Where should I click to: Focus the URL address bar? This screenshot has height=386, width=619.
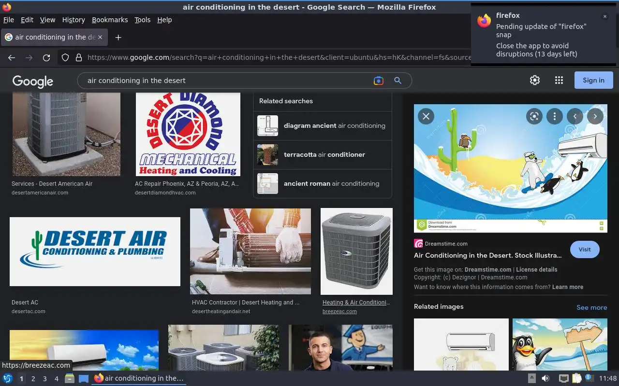pos(278,57)
